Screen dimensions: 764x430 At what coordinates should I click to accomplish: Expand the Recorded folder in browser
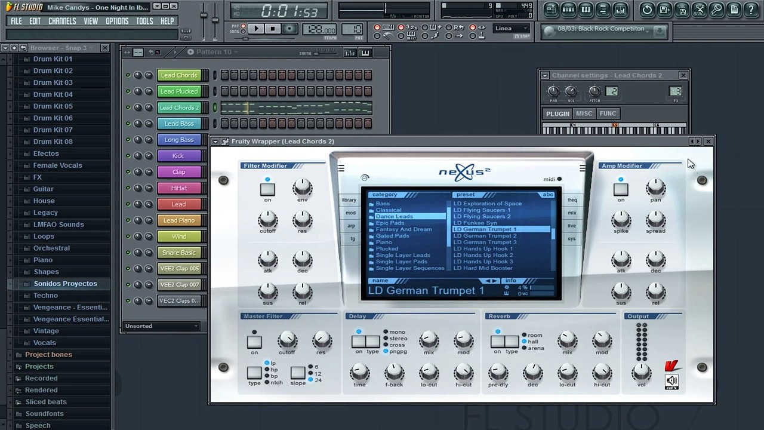tap(41, 379)
